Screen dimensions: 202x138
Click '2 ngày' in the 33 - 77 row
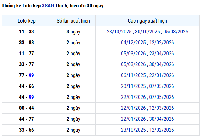click(73, 64)
